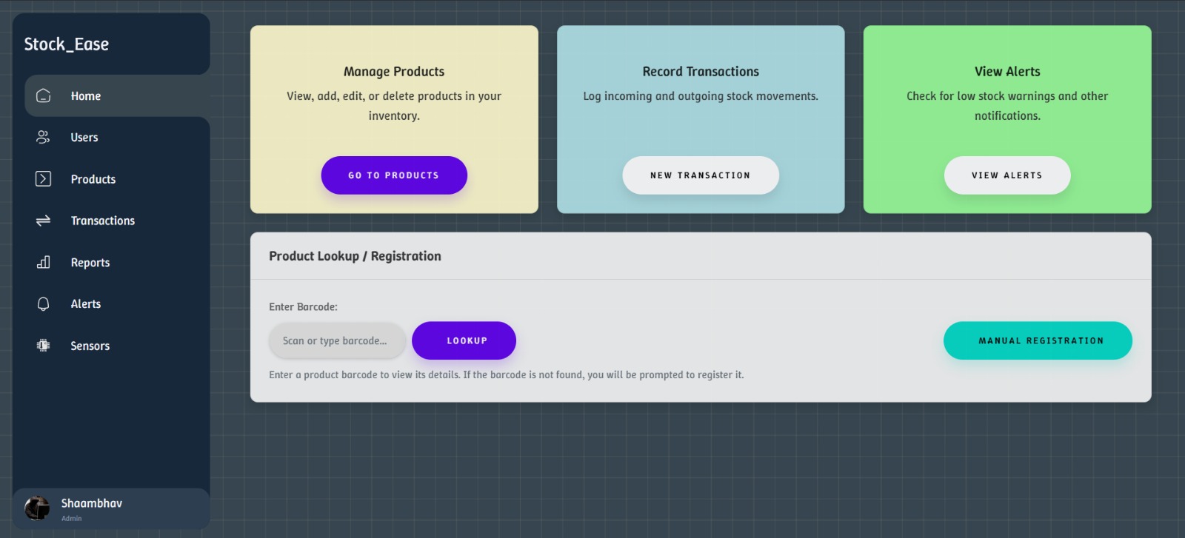Click the Sensors chip icon
1185x538 pixels.
point(44,346)
